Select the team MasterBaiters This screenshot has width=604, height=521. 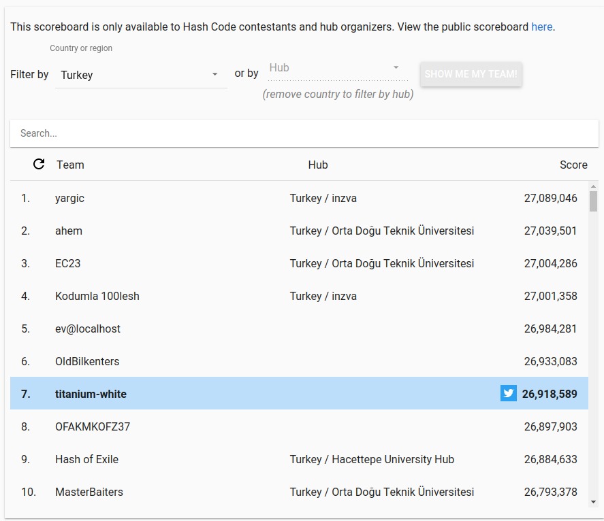pos(89,492)
